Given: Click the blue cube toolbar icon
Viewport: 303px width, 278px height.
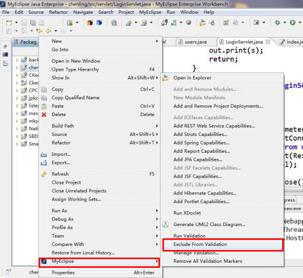Looking at the screenshot, I should [x=99, y=23].
